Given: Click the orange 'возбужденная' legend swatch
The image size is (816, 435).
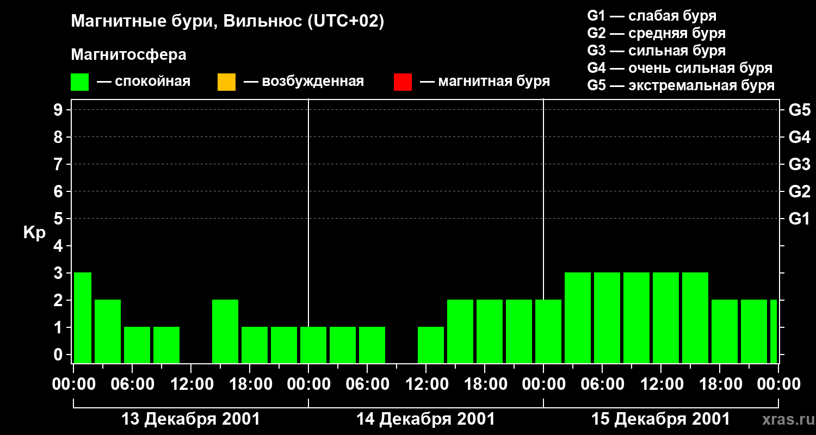Looking at the screenshot, I should pyautogui.click(x=226, y=82).
